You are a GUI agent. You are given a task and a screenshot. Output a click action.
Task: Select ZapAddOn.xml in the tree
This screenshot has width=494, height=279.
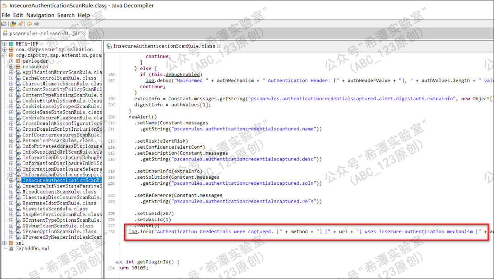coord(33,248)
